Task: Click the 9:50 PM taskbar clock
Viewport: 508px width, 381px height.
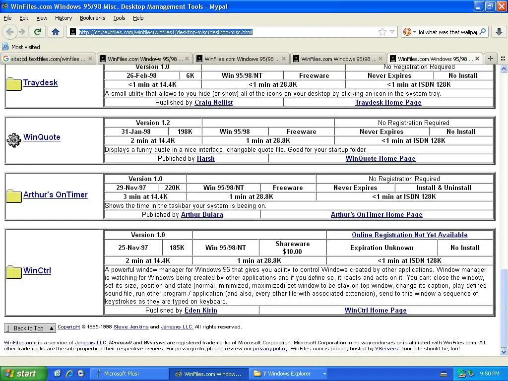Action: click(x=490, y=374)
